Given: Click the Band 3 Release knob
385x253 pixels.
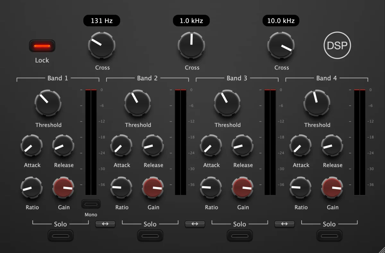Looking at the screenshot, I should tap(243, 145).
